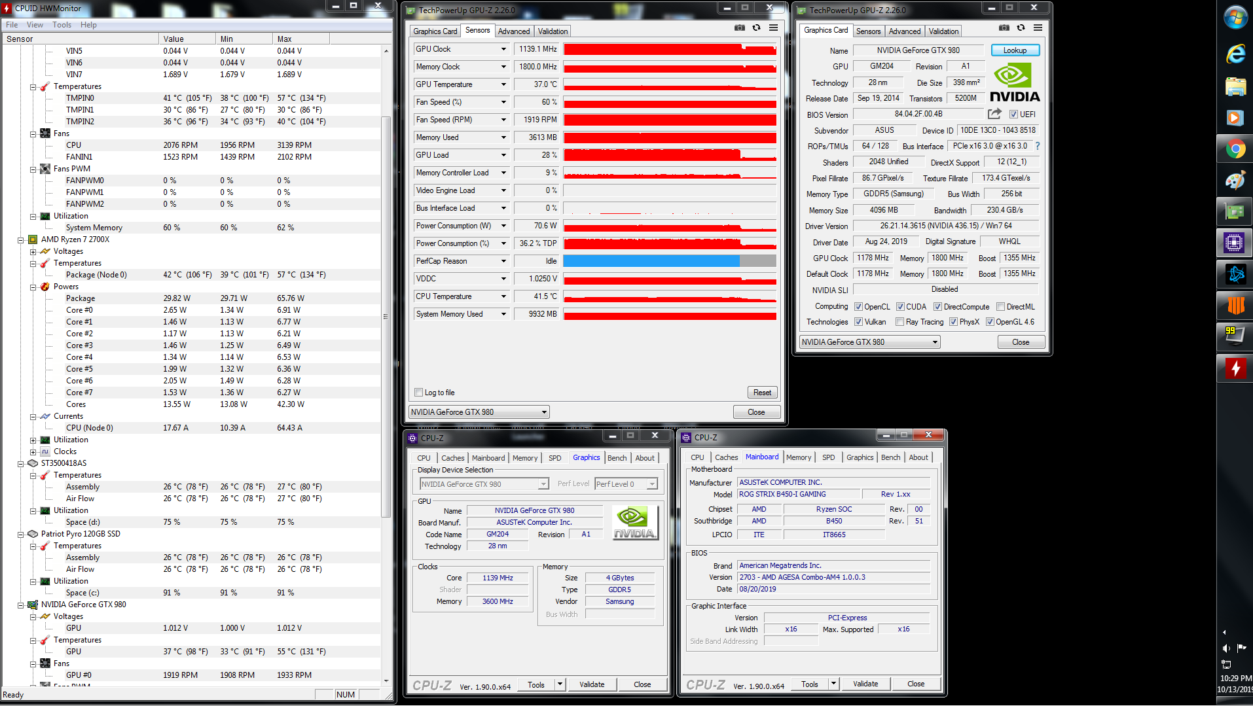Click NVIDIA logo in CPU-Z Graphics tab
The height and width of the screenshot is (706, 1253).
(x=634, y=522)
